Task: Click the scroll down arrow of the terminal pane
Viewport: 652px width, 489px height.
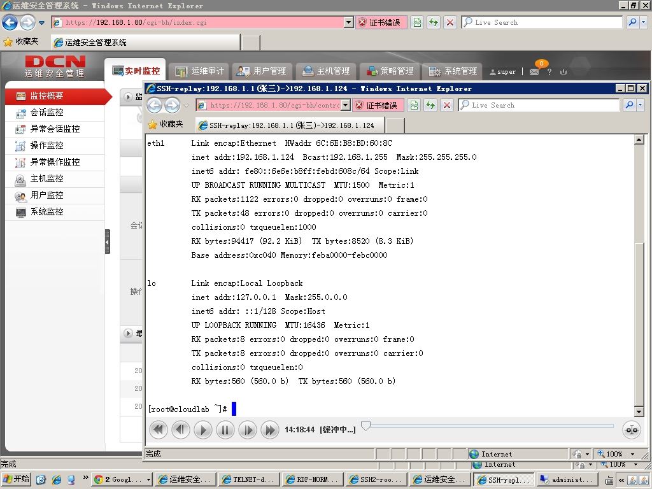Action: [x=639, y=412]
